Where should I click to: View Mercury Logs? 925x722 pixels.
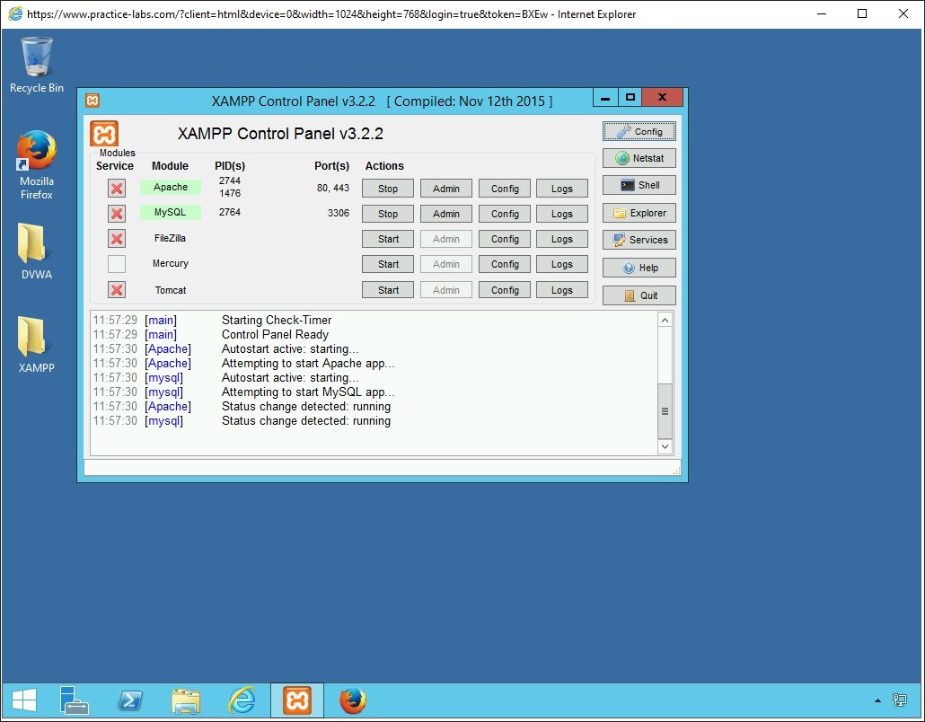(561, 264)
